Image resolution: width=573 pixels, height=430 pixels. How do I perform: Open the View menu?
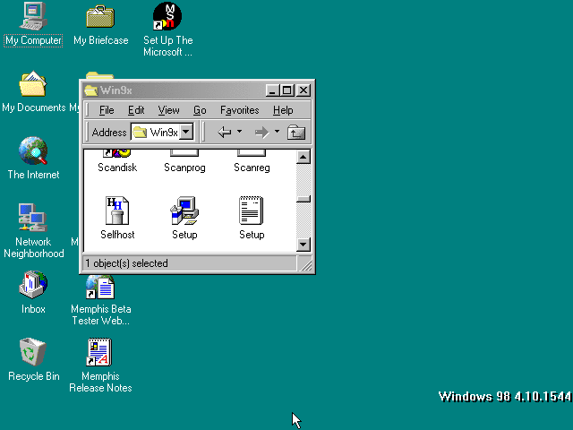tap(168, 110)
